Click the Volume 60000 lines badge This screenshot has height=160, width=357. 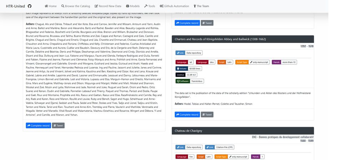click(x=189, y=68)
